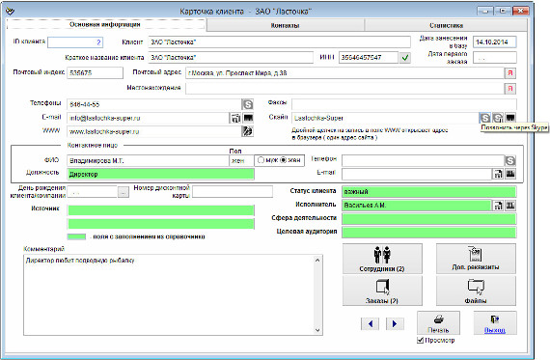Open Должность reference list field
Screen dimensions: 550x360
click(x=160, y=174)
